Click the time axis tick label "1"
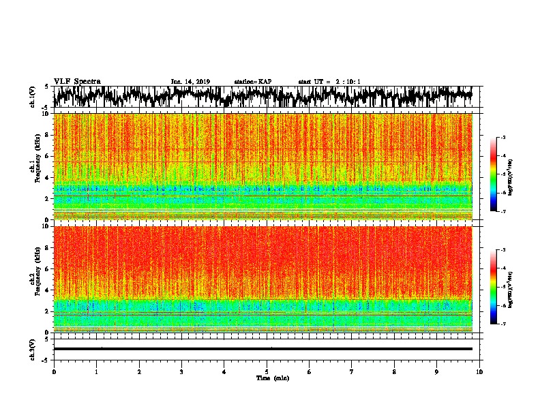 (x=96, y=372)
